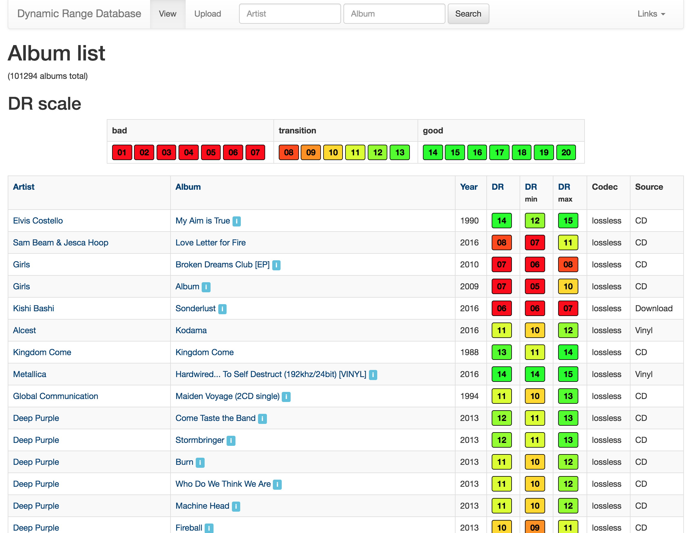Click info icon beside Burn
Image resolution: width=691 pixels, height=533 pixels.
[200, 462]
